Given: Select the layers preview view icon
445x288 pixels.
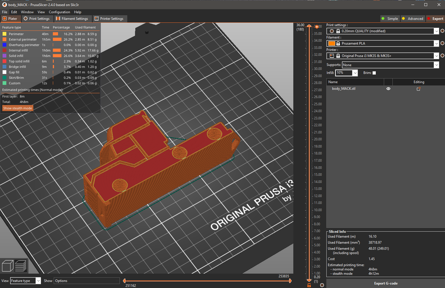Looking at the screenshot, I should pyautogui.click(x=21, y=266).
